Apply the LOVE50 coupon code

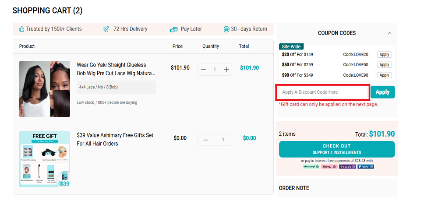384,65
